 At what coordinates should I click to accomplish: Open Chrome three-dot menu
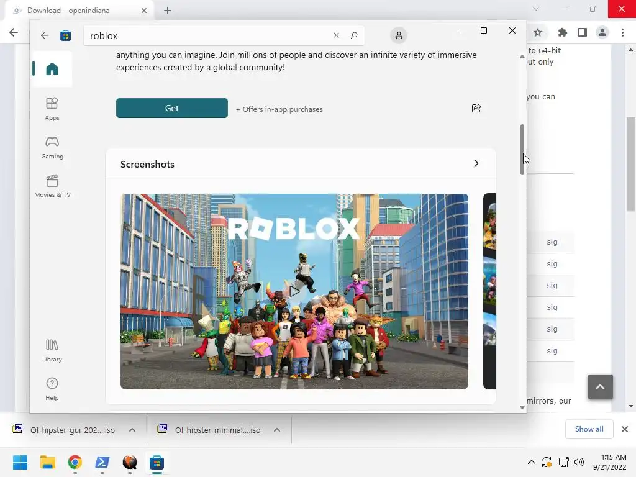click(x=622, y=32)
